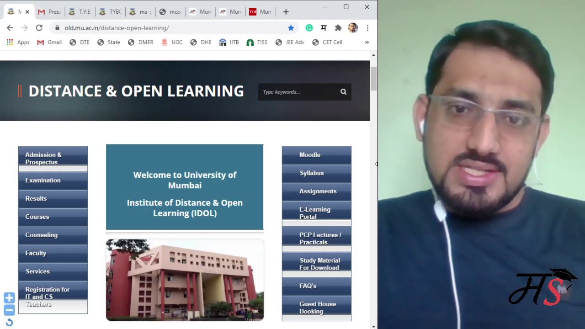The width and height of the screenshot is (585, 329).
Task: Open the IITB bookmark
Action: (x=229, y=42)
